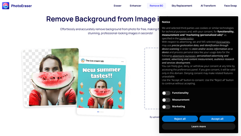Open the cookie policy link
241x136 pixels.
click(x=186, y=38)
